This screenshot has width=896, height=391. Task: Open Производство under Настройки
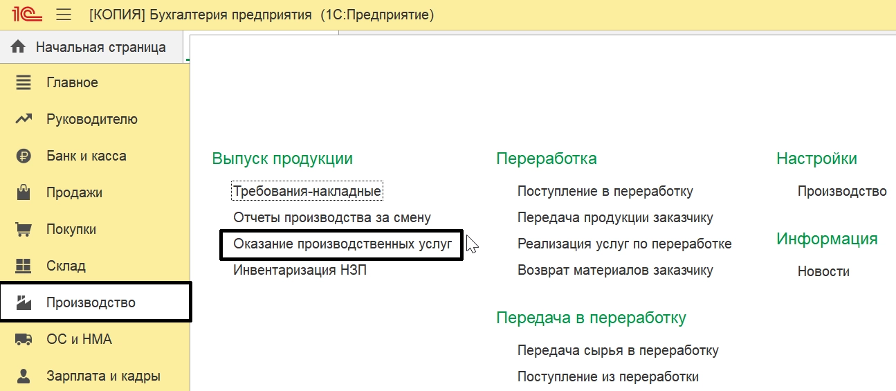point(842,191)
